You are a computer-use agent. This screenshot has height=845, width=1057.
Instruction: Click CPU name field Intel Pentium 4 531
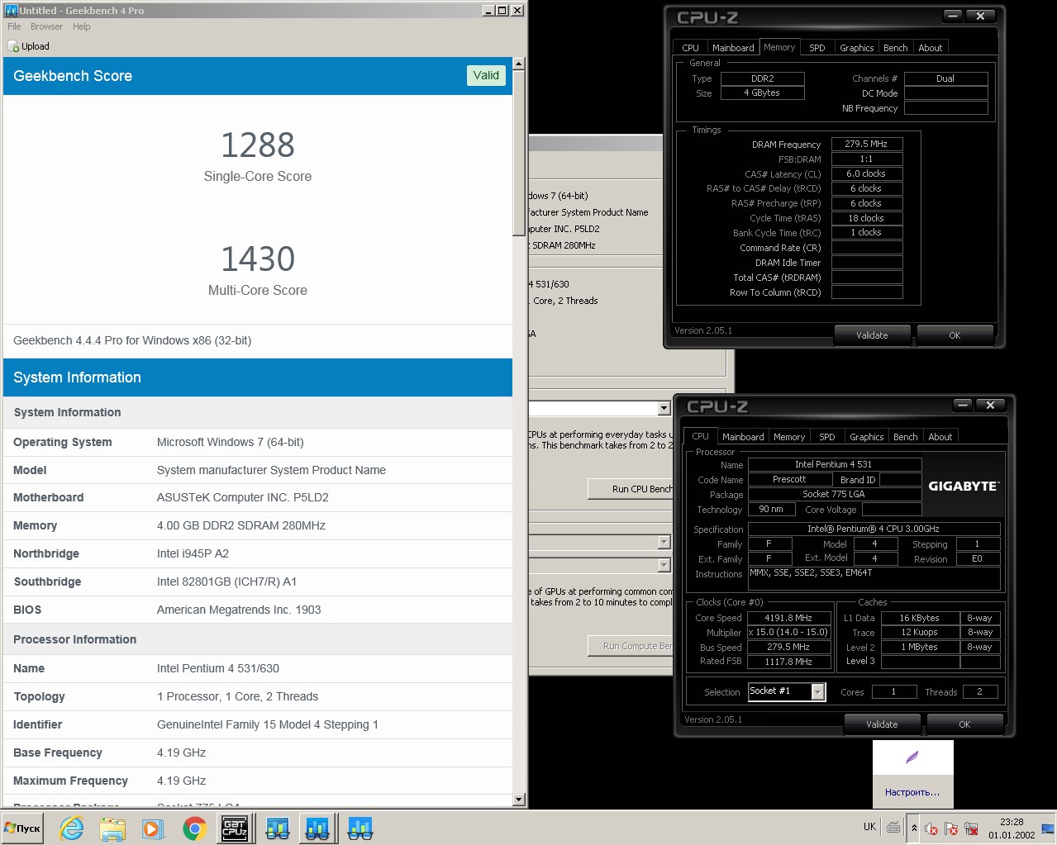833,465
